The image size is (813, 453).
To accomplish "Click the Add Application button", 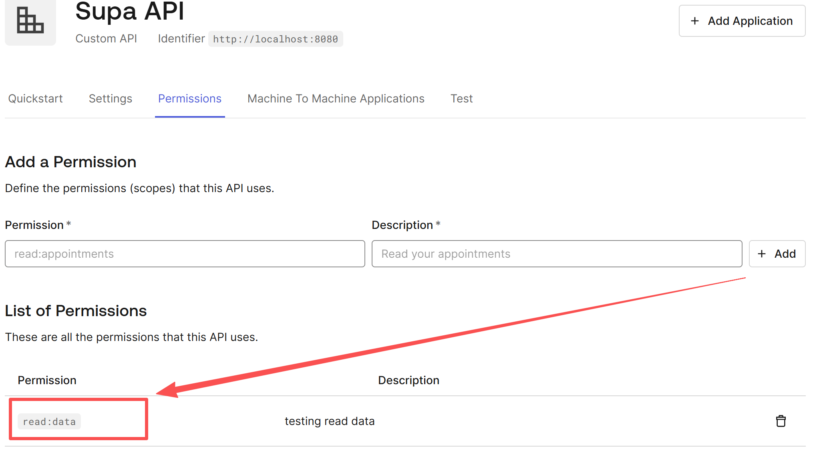I will tap(742, 21).
